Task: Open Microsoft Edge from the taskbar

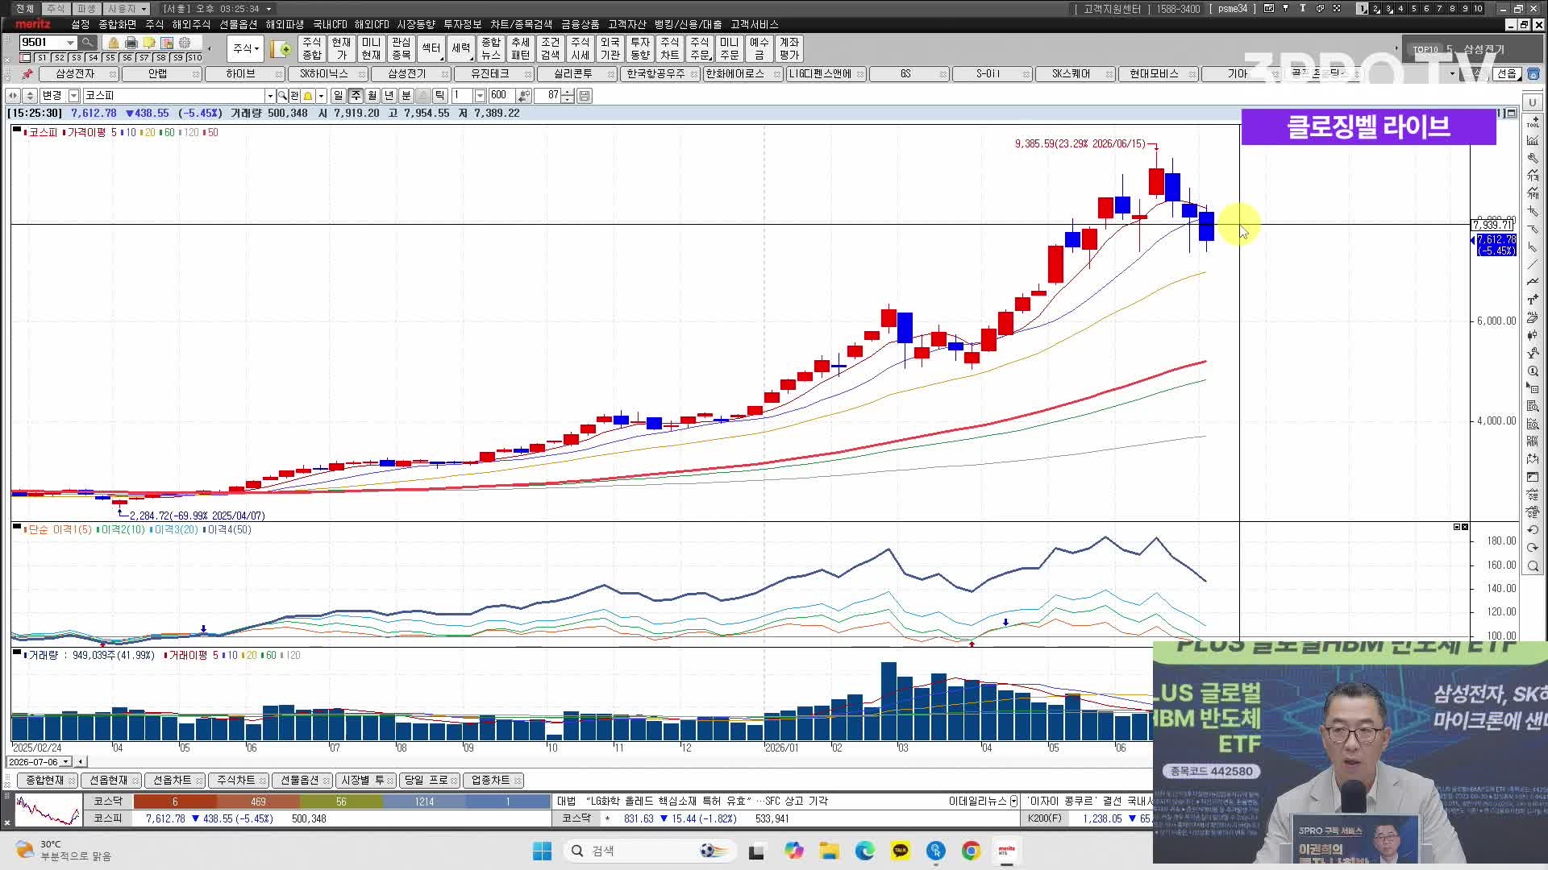Action: (865, 851)
